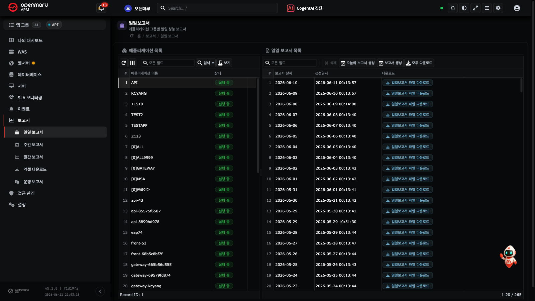Viewport: 535px width, 301px height.
Task: Select the KCYANG application row
Action: coord(187,93)
